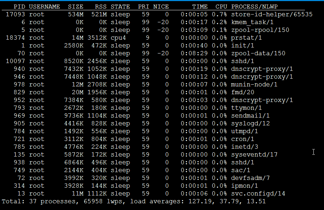Select zpool-data/150 process name
The image size is (324, 210).
tap(258, 53)
